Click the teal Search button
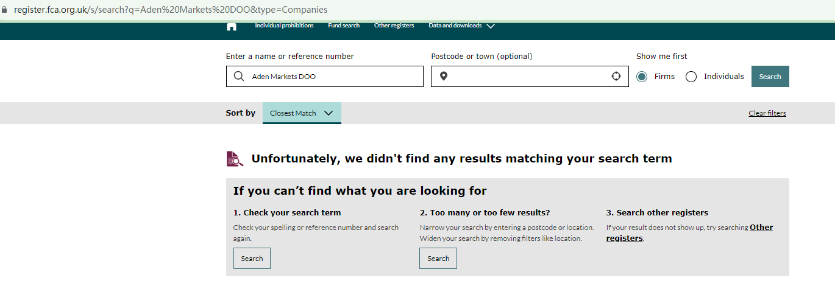Viewport: 835px width, 303px height. coord(770,77)
